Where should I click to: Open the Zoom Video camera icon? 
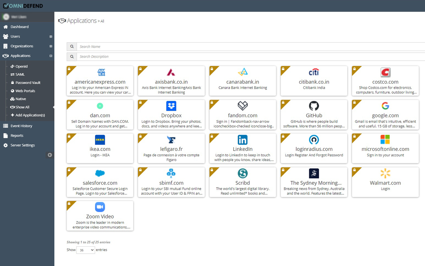(100, 207)
